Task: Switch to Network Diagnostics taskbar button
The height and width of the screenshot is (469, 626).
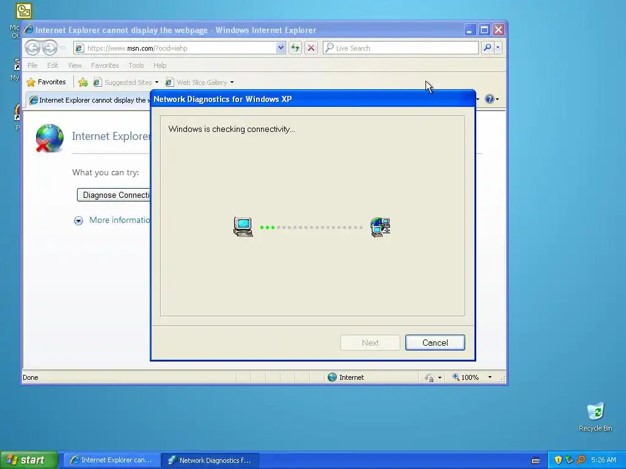Action: tap(210, 460)
